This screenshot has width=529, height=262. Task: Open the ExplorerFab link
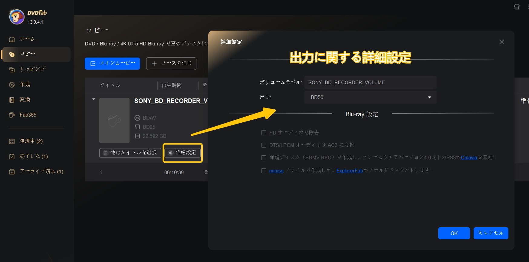coord(350,171)
